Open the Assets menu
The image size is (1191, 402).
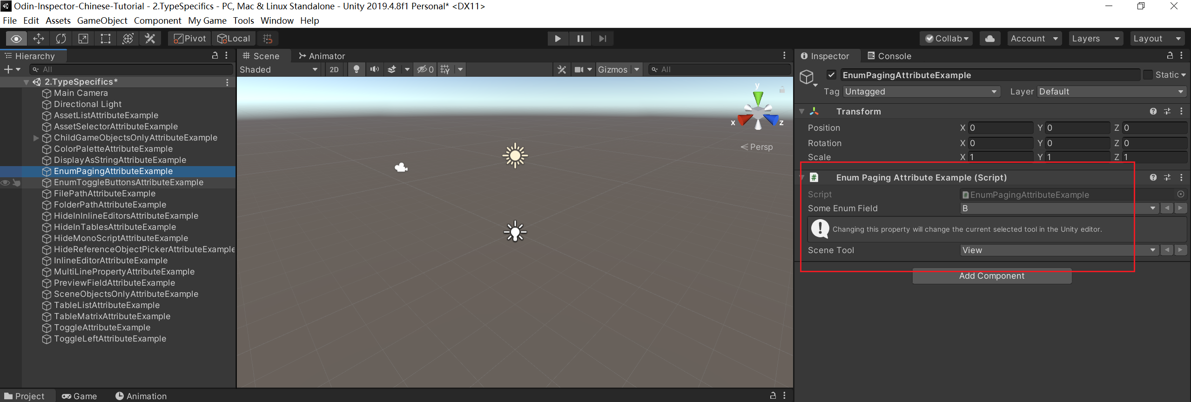(x=58, y=20)
